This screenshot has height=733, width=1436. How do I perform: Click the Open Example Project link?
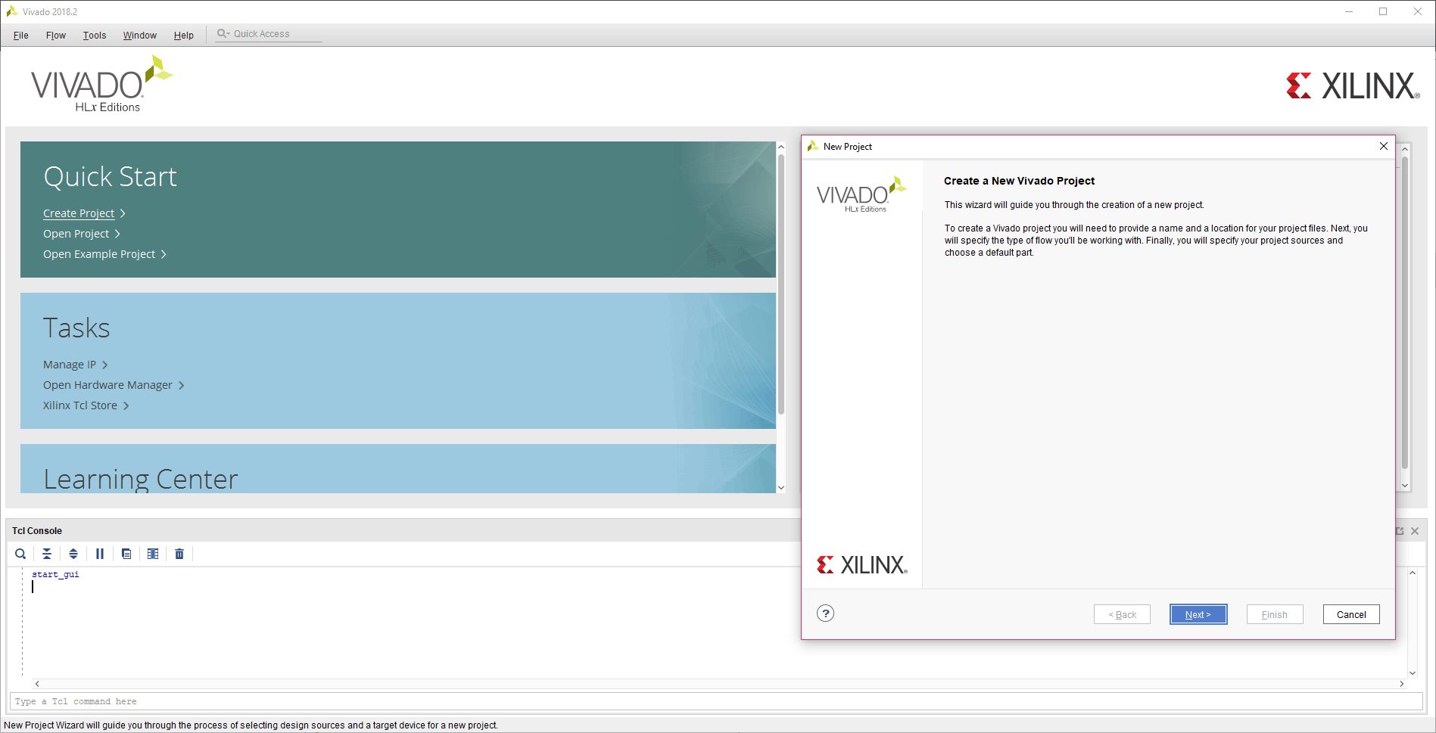click(x=99, y=254)
